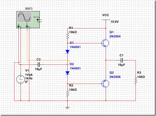The image size is (156, 116).
Task: Select the Q2 2N3906 transistor symbol
Action: [105, 84]
